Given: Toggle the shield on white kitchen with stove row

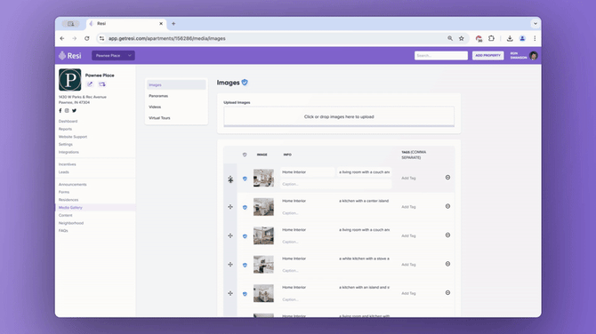Looking at the screenshot, I should [245, 265].
